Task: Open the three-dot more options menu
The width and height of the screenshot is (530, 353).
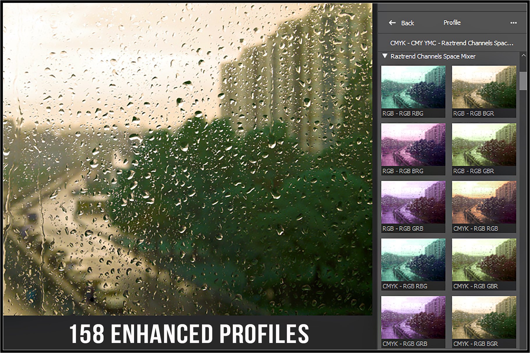Action: (514, 23)
